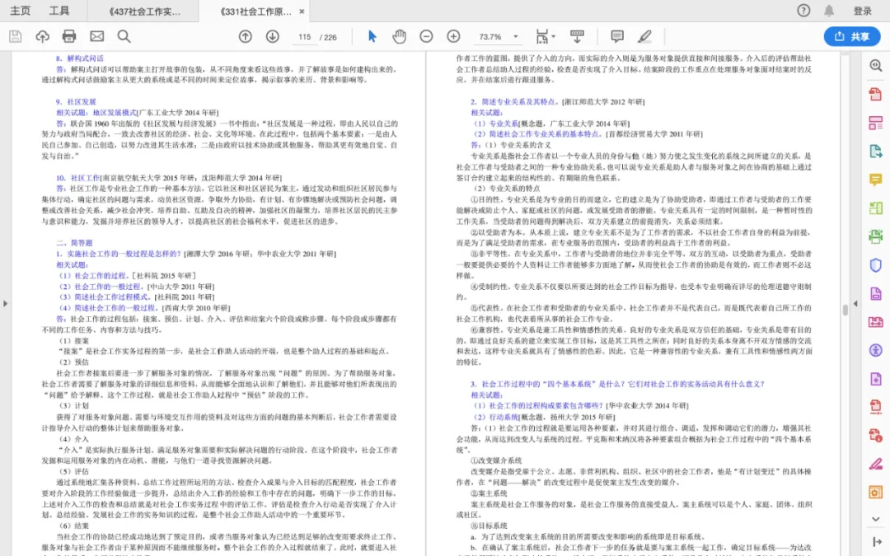Open the green scanner sidebar tool
Viewport: 890px width, 556px height.
pos(876,236)
